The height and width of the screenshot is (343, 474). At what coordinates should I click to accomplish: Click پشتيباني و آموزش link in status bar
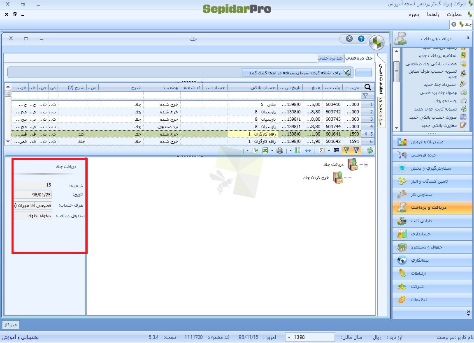[21, 337]
